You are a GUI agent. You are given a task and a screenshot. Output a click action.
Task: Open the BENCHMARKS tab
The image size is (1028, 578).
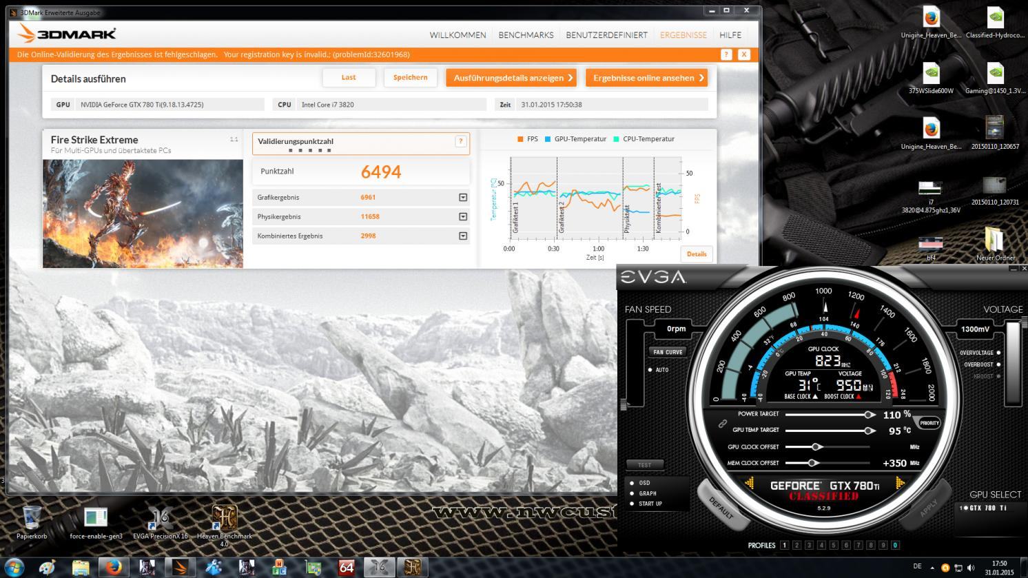point(526,35)
